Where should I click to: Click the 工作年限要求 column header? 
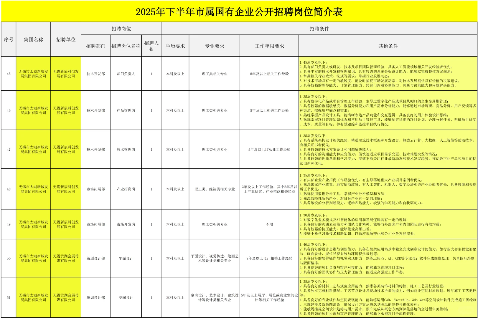tap(269, 46)
